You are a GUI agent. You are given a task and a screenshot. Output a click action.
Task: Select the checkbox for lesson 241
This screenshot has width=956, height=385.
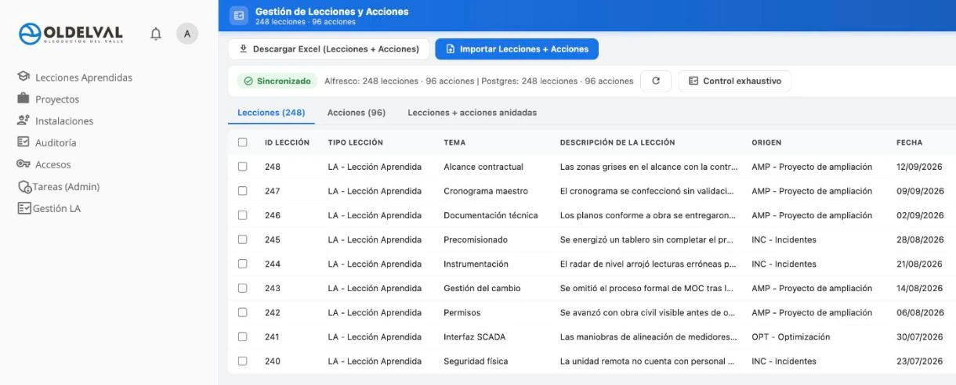tap(242, 336)
